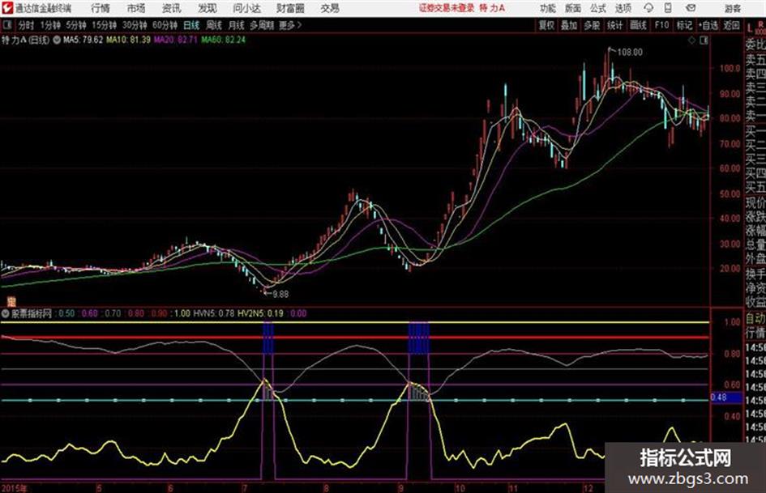Switch to the 月线 monthly tab
The image size is (766, 493).
pos(237,25)
